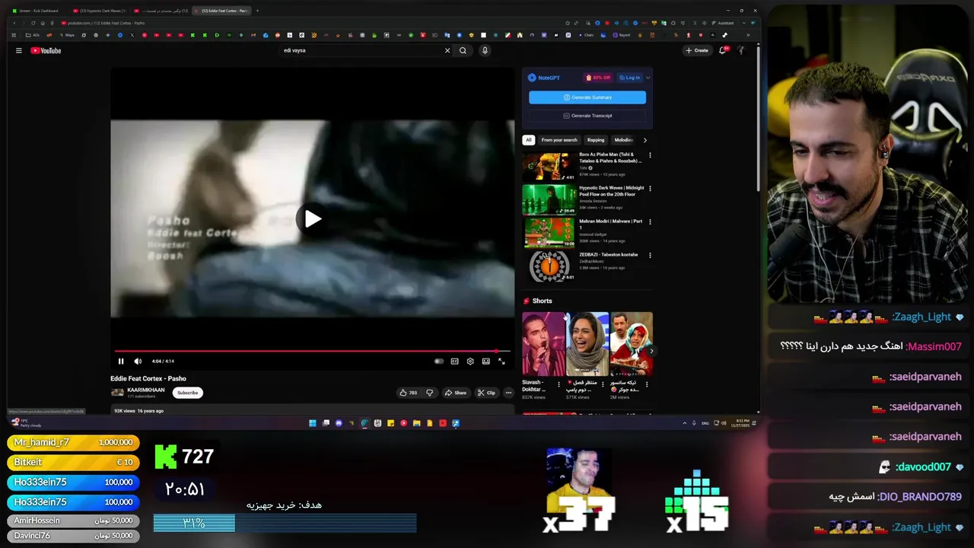Click the browser address bar
The width and height of the screenshot is (974, 548).
(304, 23)
